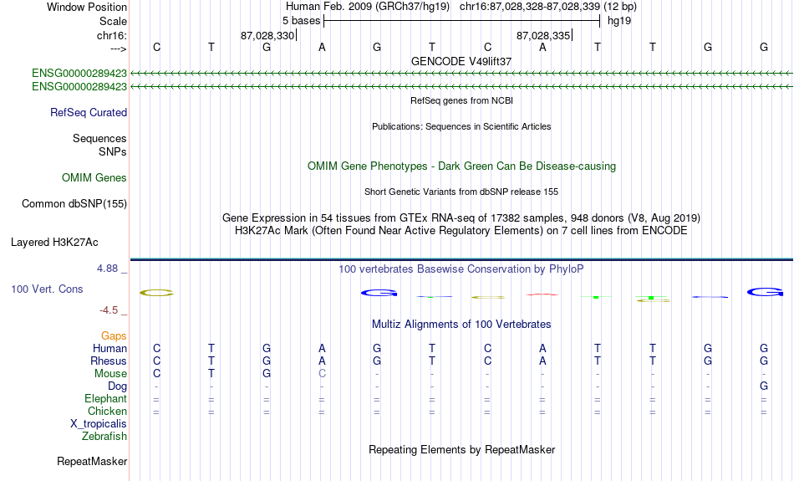Click the RepeatMasker track label
The width and height of the screenshot is (794, 481).
pyautogui.click(x=92, y=461)
